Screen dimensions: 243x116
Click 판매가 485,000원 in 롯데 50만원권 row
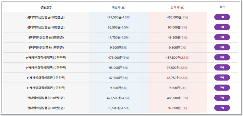[177, 17]
